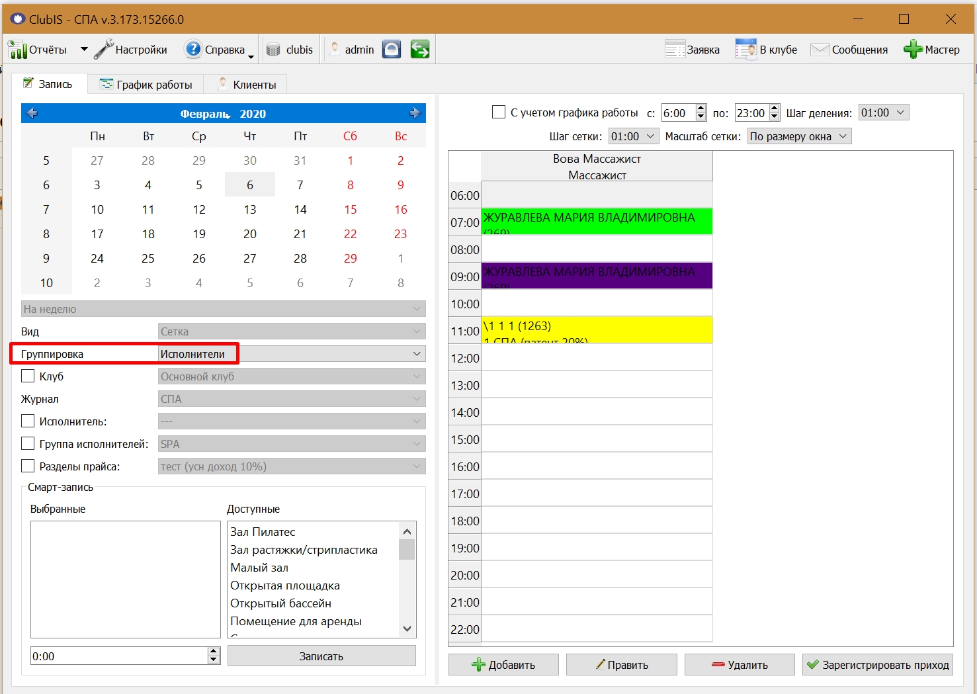Switch to the Клиенты tab
The height and width of the screenshot is (694, 977).
[246, 84]
